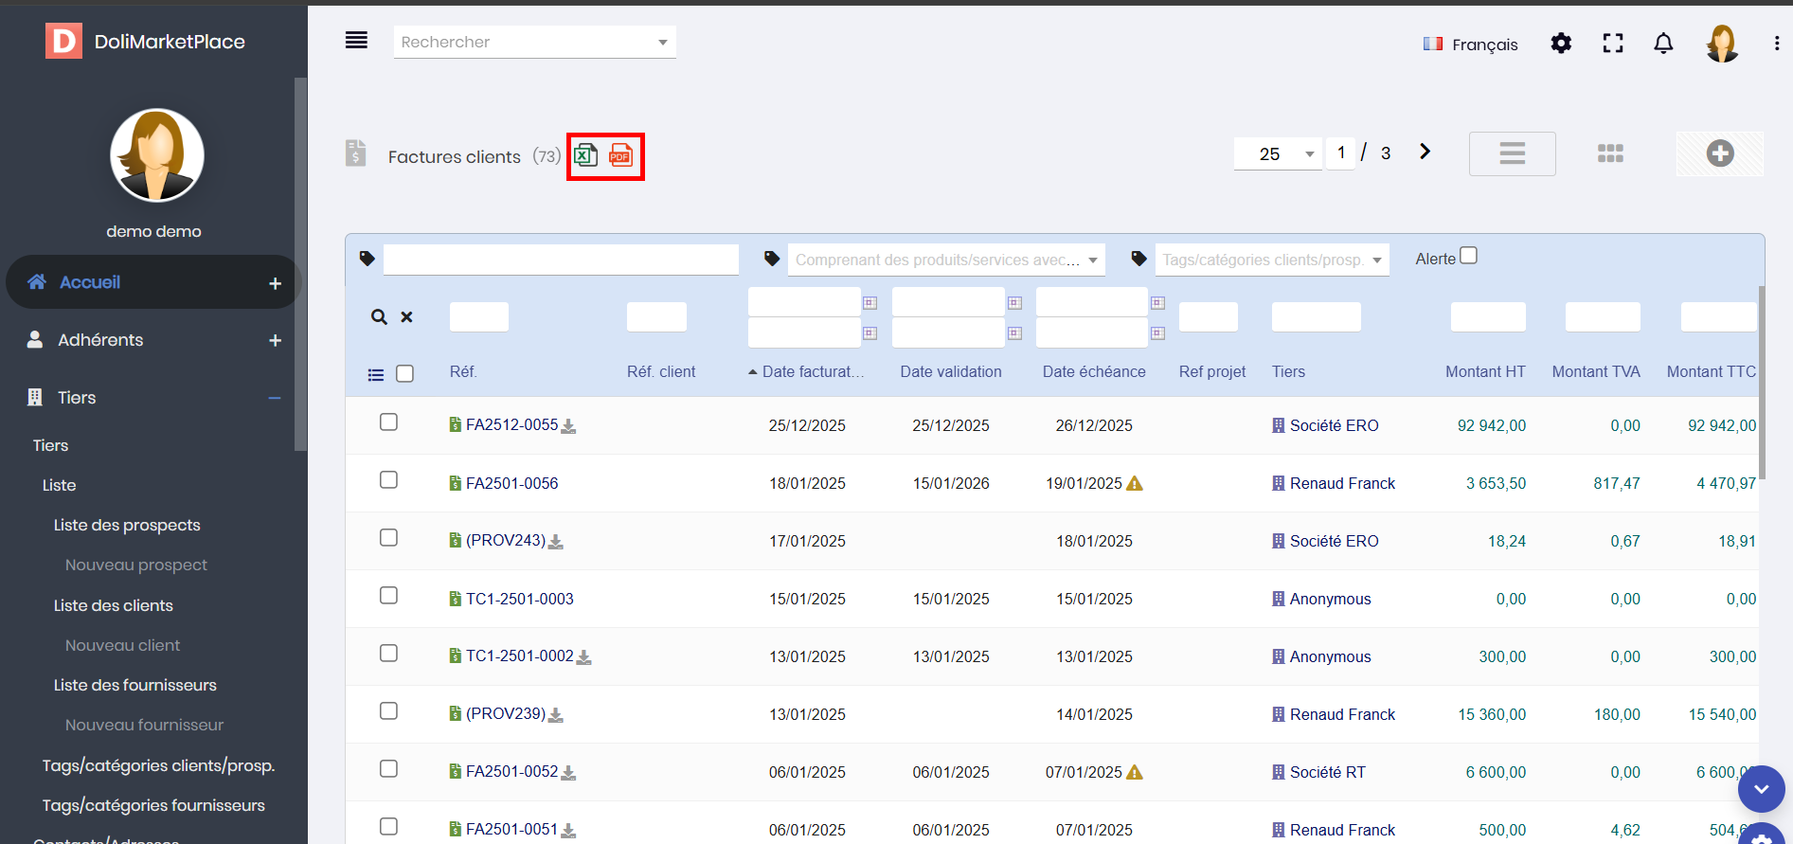Export invoices list to Excel
The height and width of the screenshot is (844, 1793).
585,155
